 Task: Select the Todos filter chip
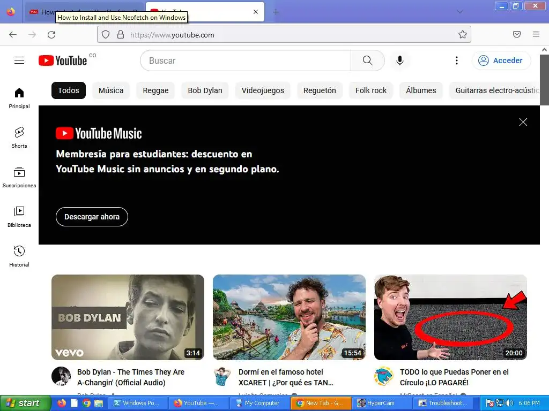click(x=69, y=90)
